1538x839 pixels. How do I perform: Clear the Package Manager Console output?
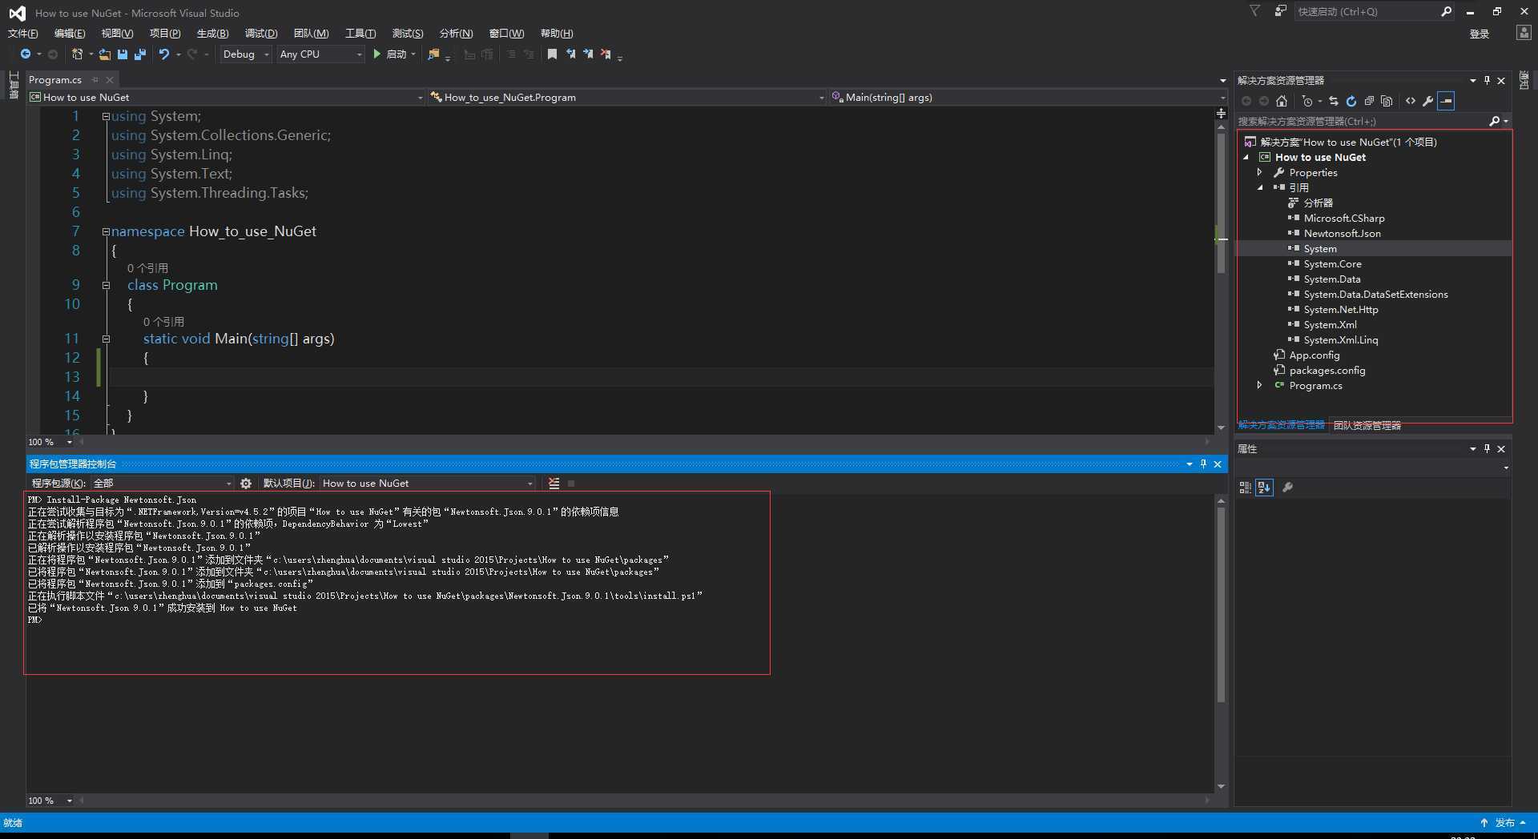pyautogui.click(x=554, y=484)
